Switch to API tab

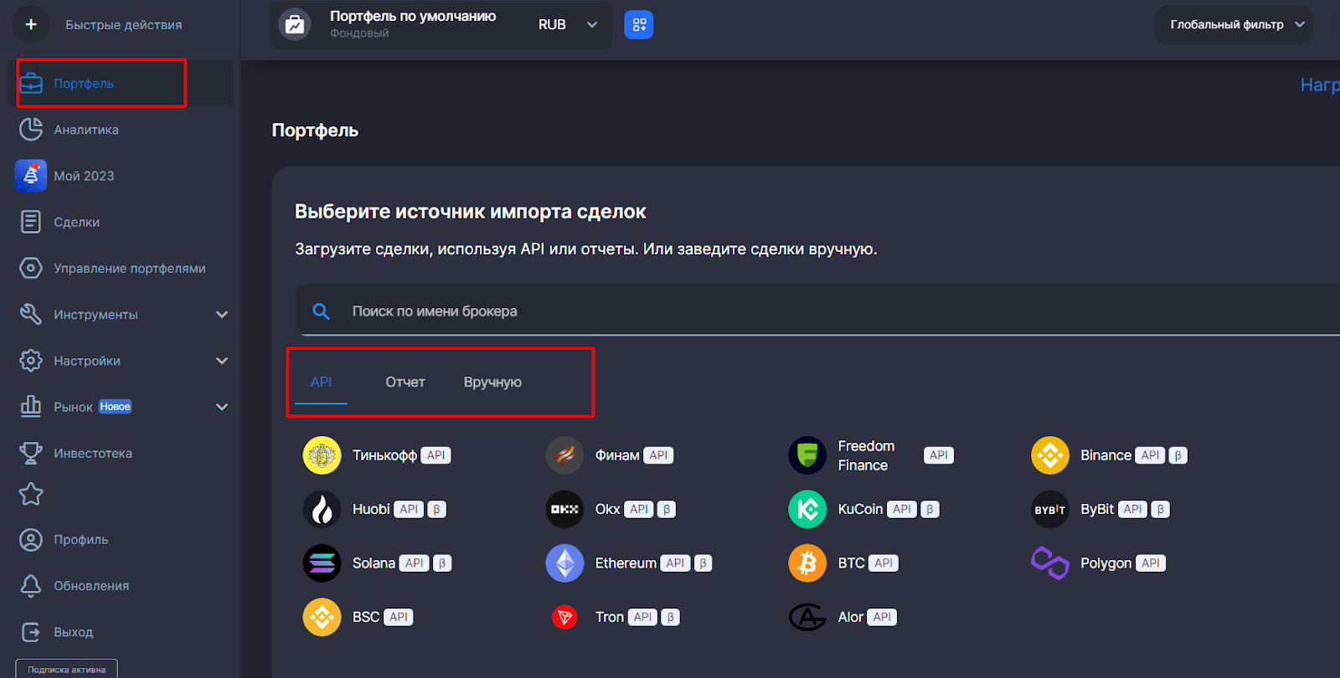point(321,382)
